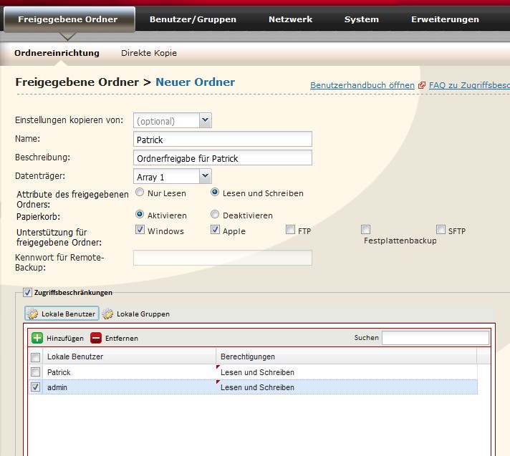Click the red minus Entfernen icon
510x456 pixels.
(96, 338)
